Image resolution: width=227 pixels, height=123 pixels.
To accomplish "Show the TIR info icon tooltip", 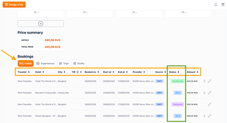I will (78, 72).
